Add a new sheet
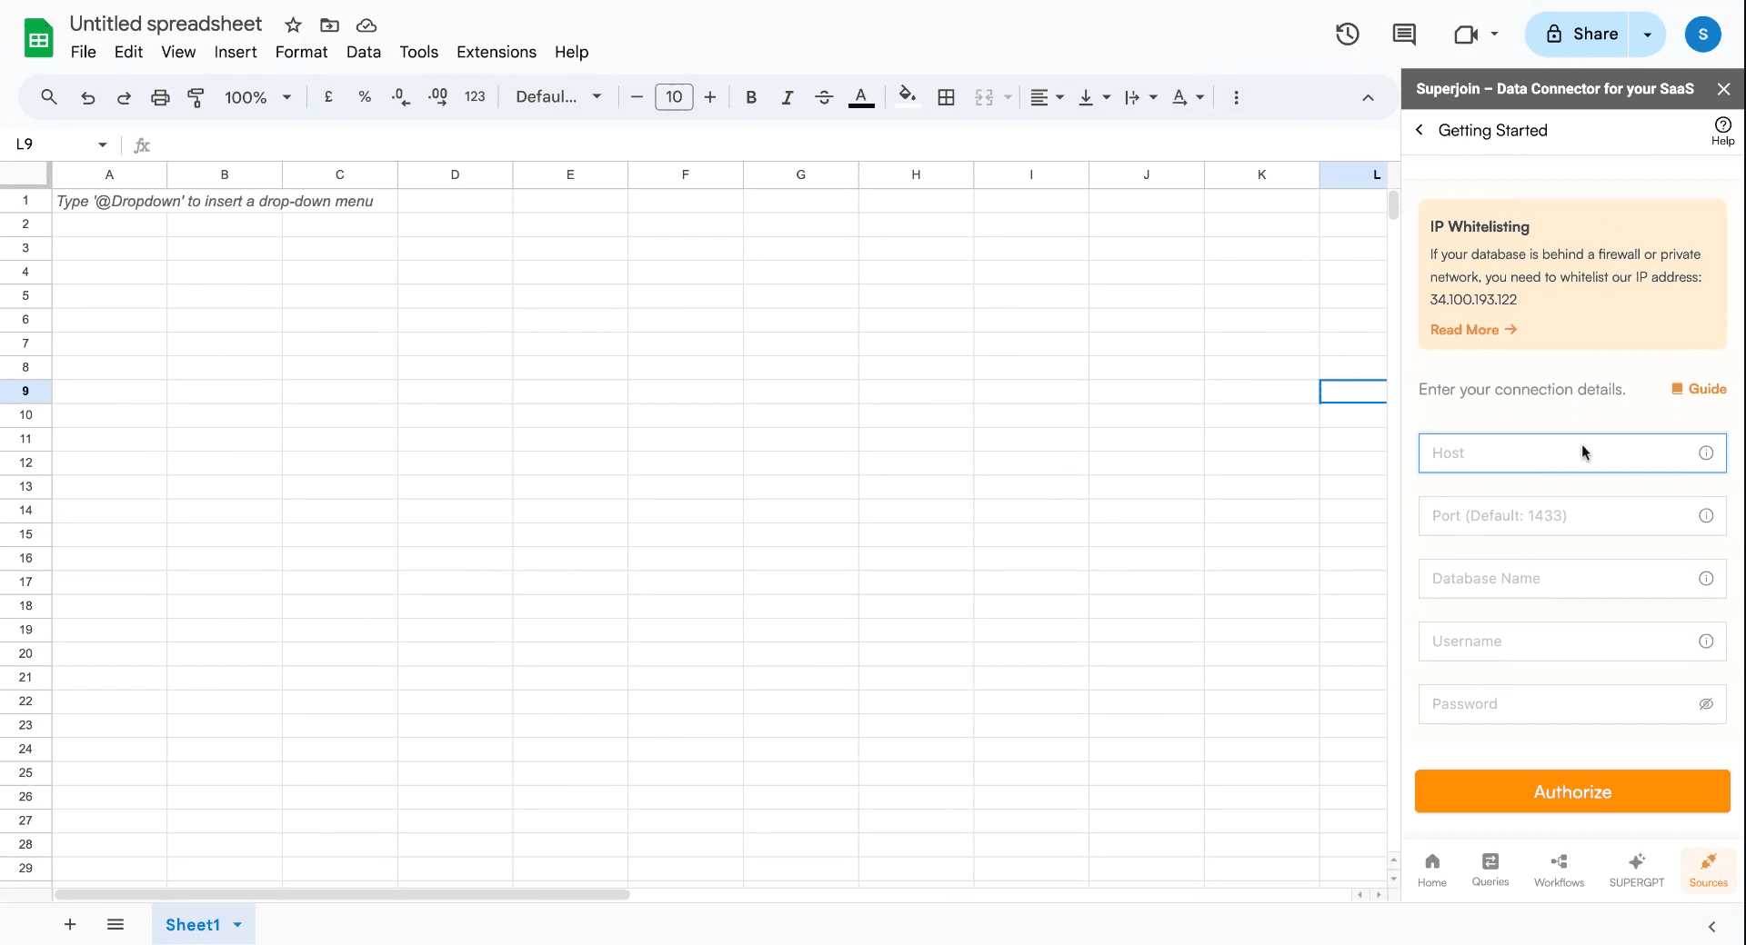The width and height of the screenshot is (1746, 945). click(x=70, y=924)
